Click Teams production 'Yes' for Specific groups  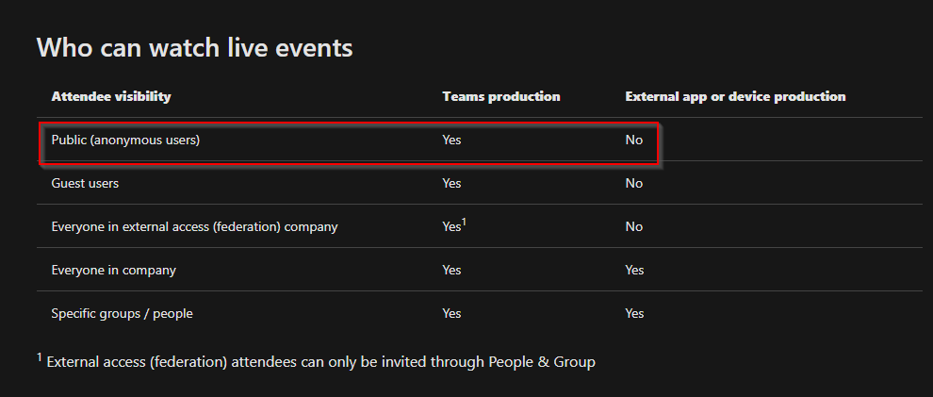[451, 313]
